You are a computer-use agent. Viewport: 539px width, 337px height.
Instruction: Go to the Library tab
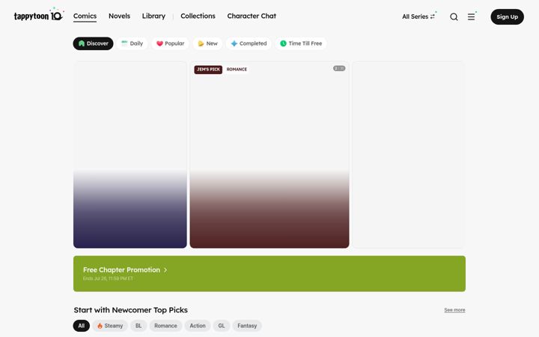(153, 16)
